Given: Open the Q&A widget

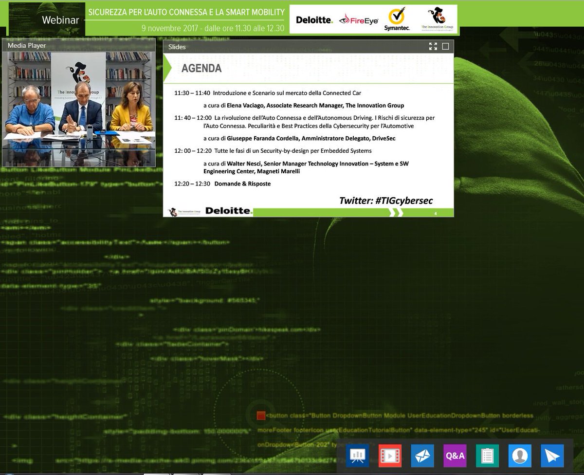Looking at the screenshot, I should click(455, 456).
